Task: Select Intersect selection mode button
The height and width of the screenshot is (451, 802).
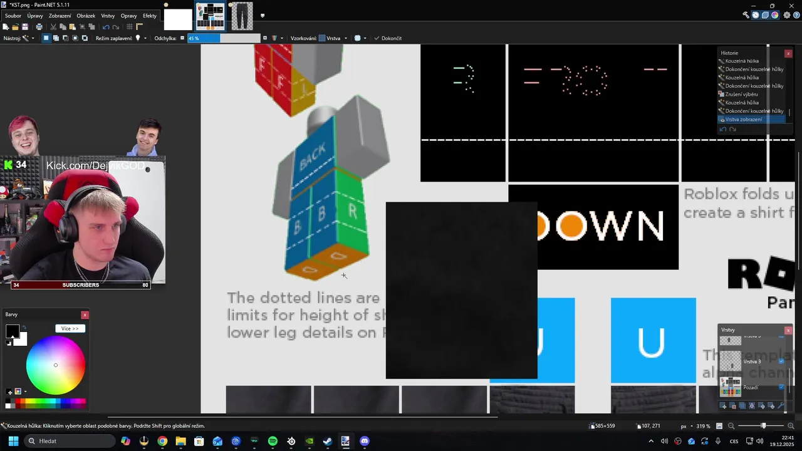Action: 75,38
